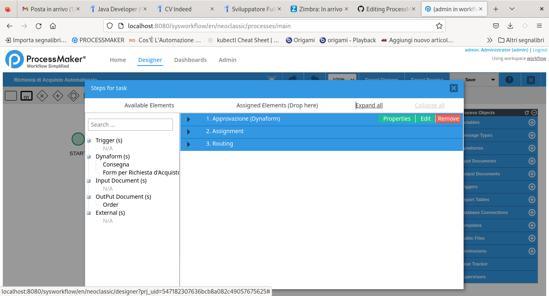
Task: Add a new Report Table using its plus icon
Action: (531, 199)
